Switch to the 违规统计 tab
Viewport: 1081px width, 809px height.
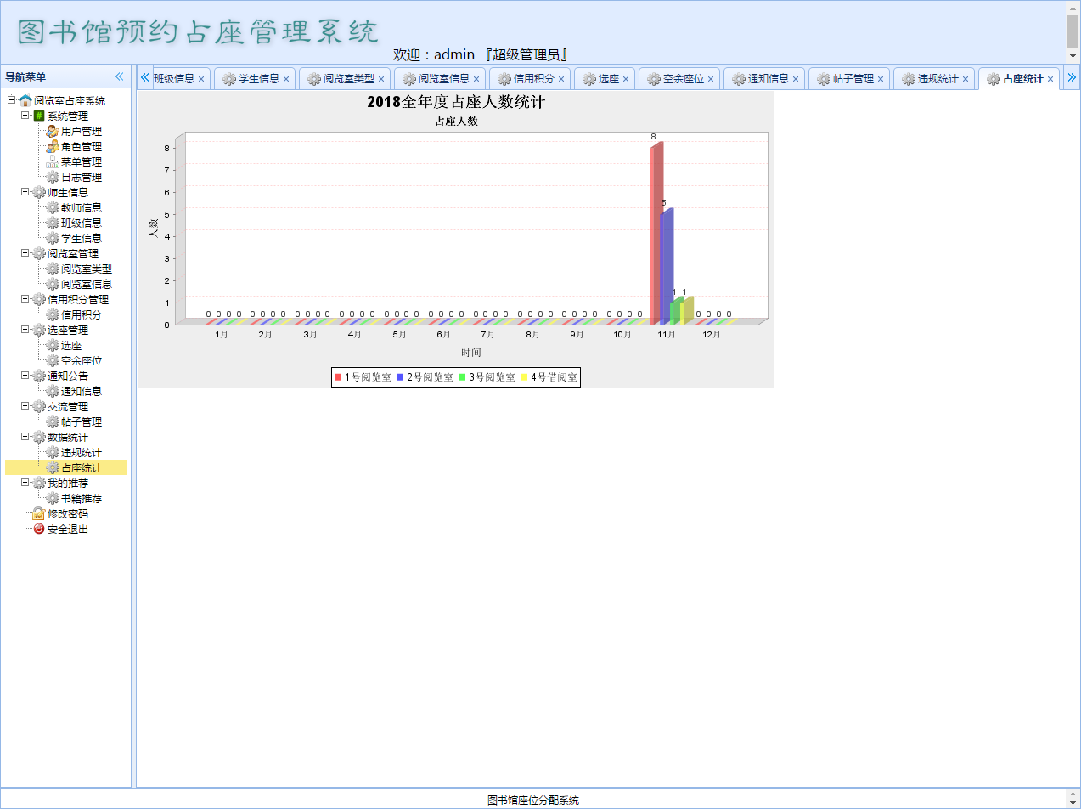934,79
